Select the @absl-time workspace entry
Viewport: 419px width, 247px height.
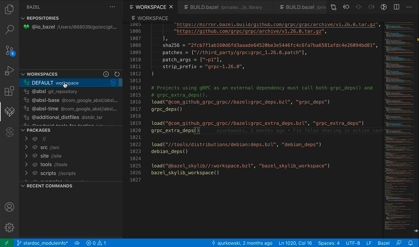click(x=71, y=109)
